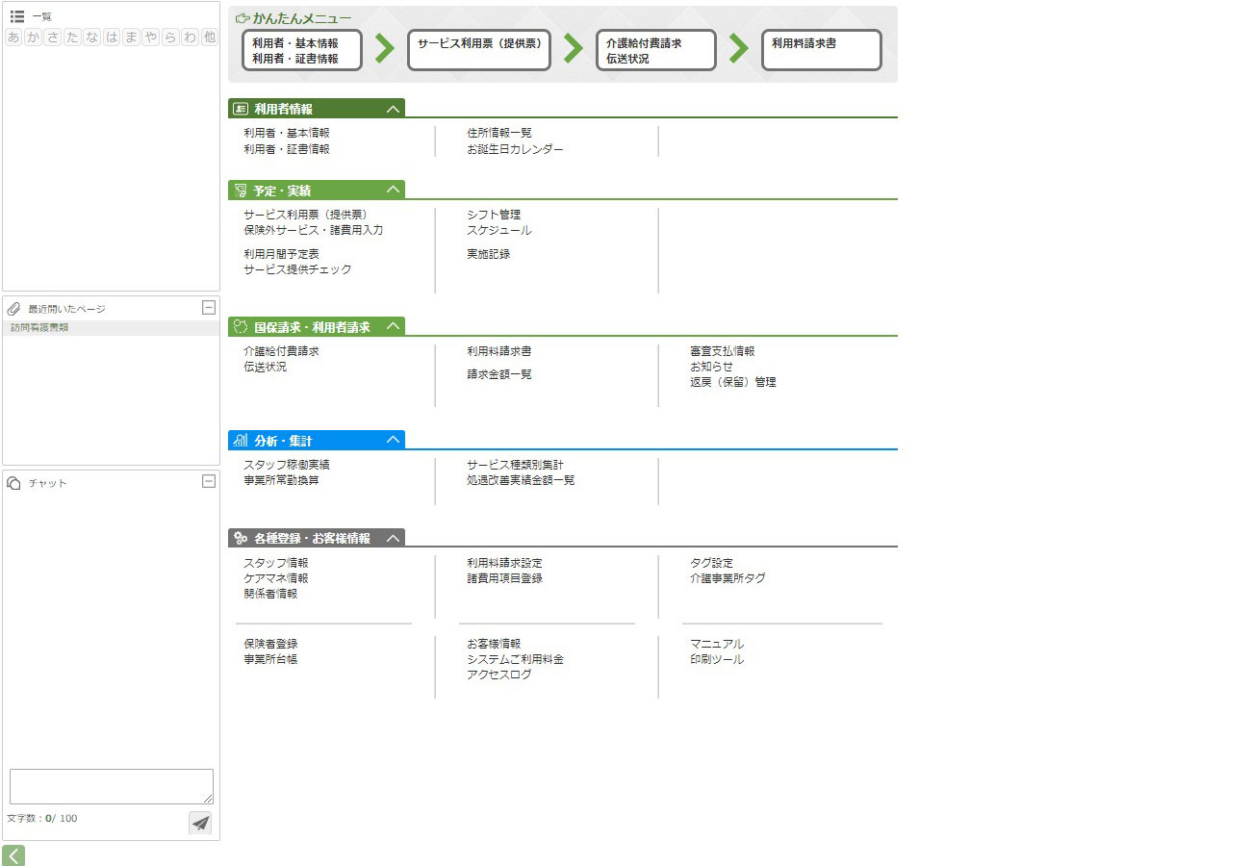Viewport: 1251px width, 866px height.
Task: Open the スタッフ稼働実績 link
Action: [287, 465]
